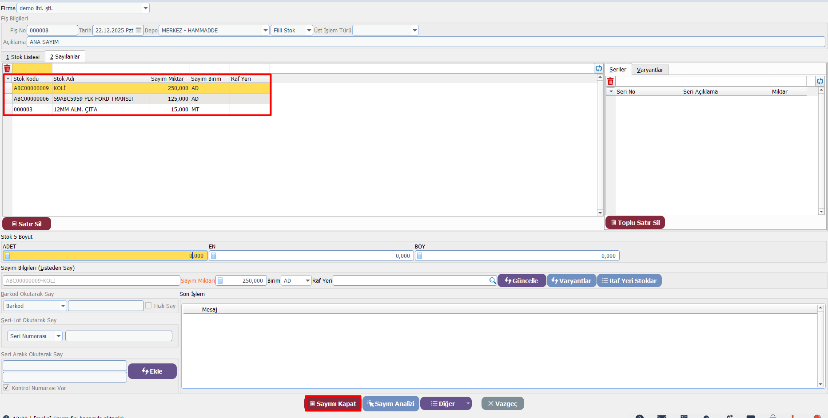Open the Birim AD dropdown
Screen dimensions: 828x418
[x=307, y=280]
